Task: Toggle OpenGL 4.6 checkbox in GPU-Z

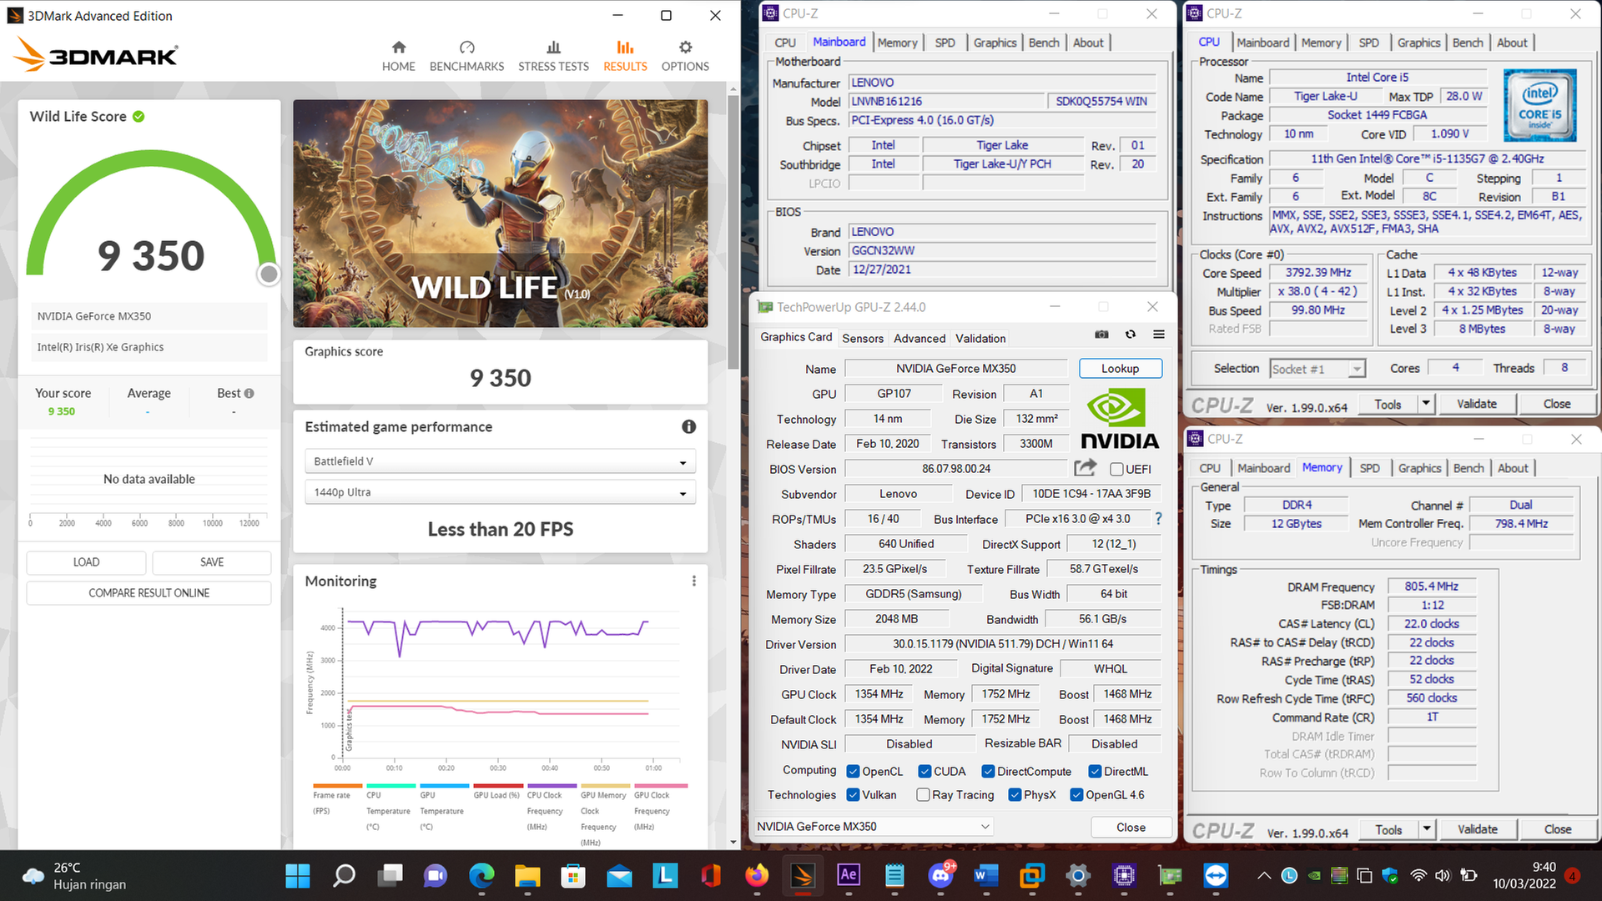Action: (x=1076, y=795)
